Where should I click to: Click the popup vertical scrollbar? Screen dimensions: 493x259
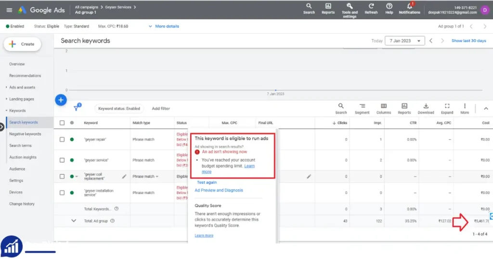coord(277,185)
